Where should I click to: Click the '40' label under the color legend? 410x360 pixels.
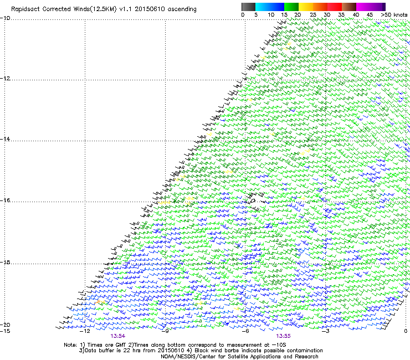[x=356, y=15]
